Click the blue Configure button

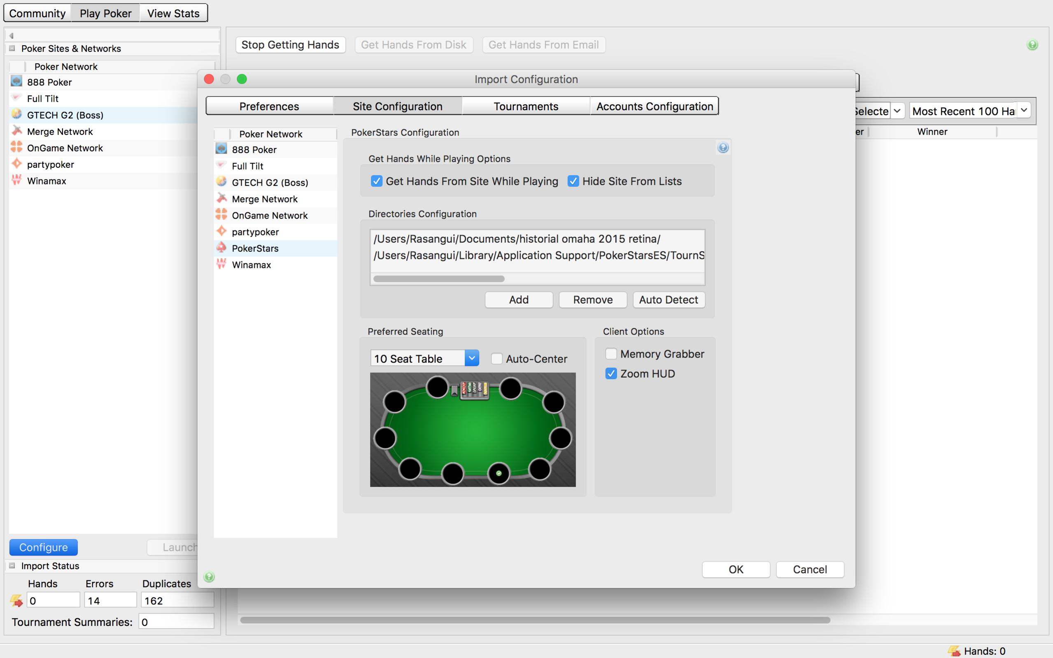pyautogui.click(x=44, y=547)
